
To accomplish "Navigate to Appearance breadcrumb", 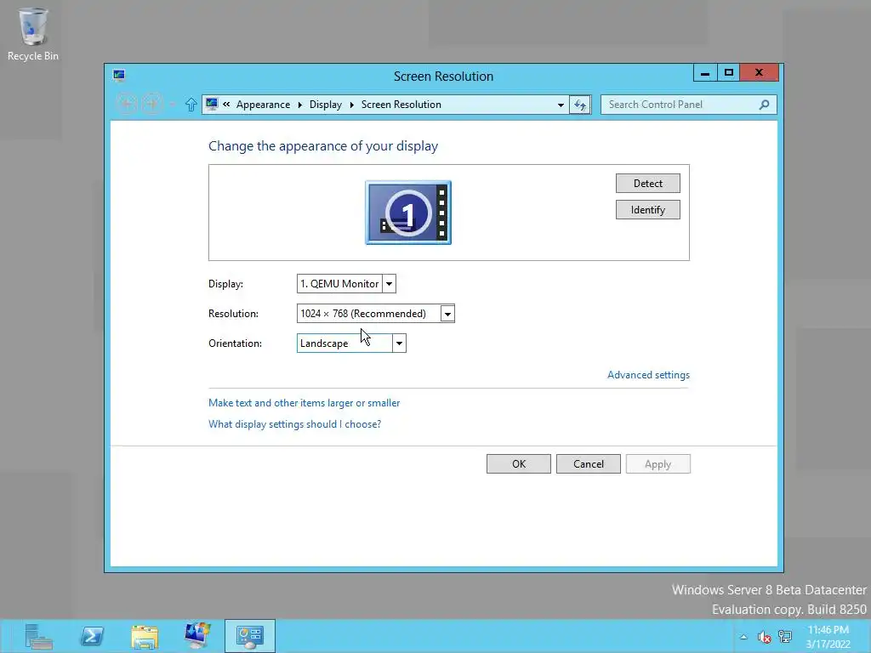I will (263, 105).
